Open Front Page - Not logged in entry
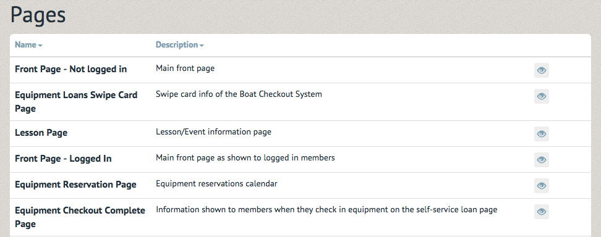The image size is (601, 237). [x=71, y=69]
